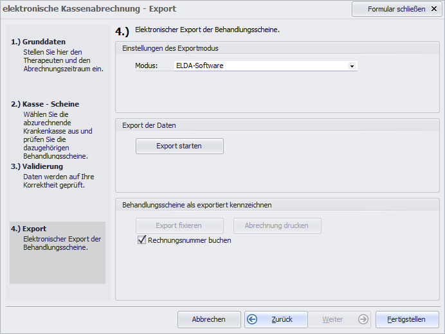Click the Fertigstellen button

pos(407,319)
